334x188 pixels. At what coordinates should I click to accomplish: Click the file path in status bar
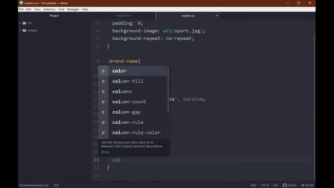point(34,185)
